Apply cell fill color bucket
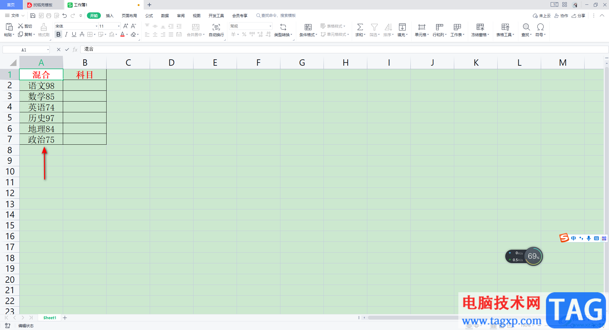Screen dimensions: 609x330 111,34
